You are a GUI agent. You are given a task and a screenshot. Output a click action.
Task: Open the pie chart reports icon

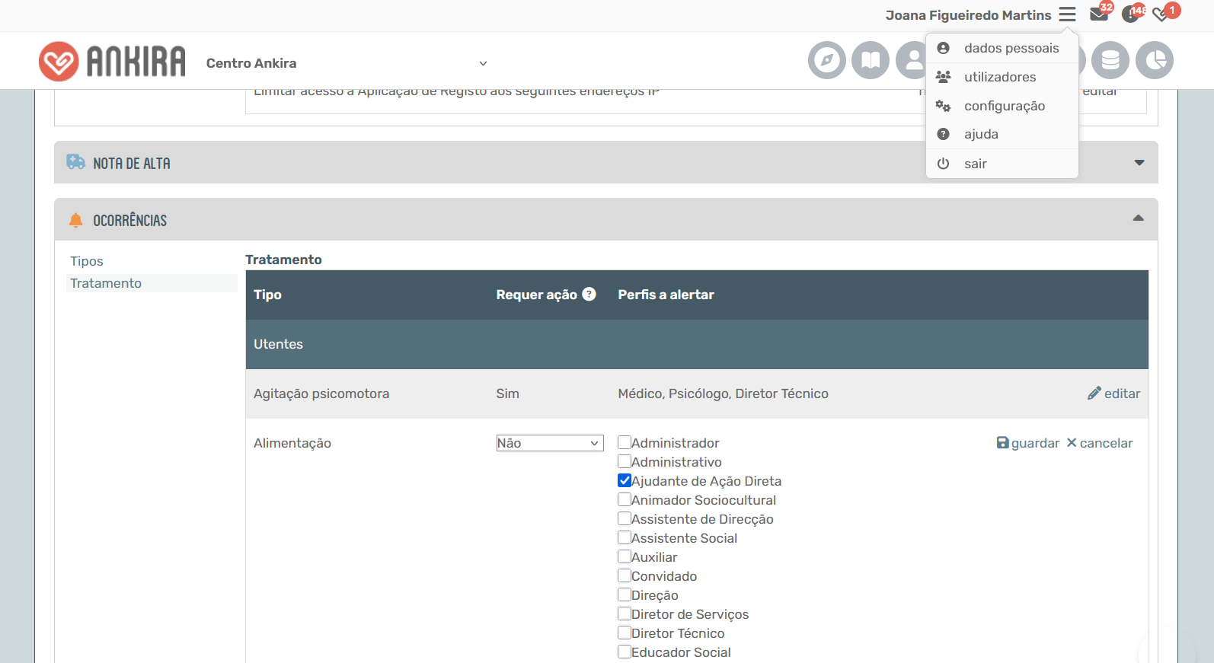1155,60
